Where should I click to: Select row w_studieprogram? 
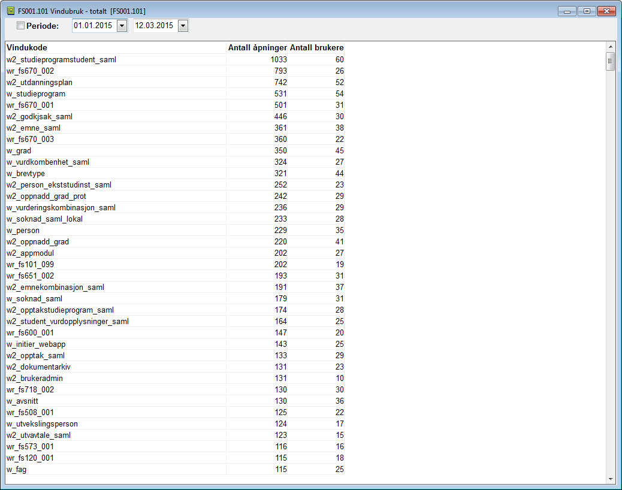pyautogui.click(x=175, y=94)
